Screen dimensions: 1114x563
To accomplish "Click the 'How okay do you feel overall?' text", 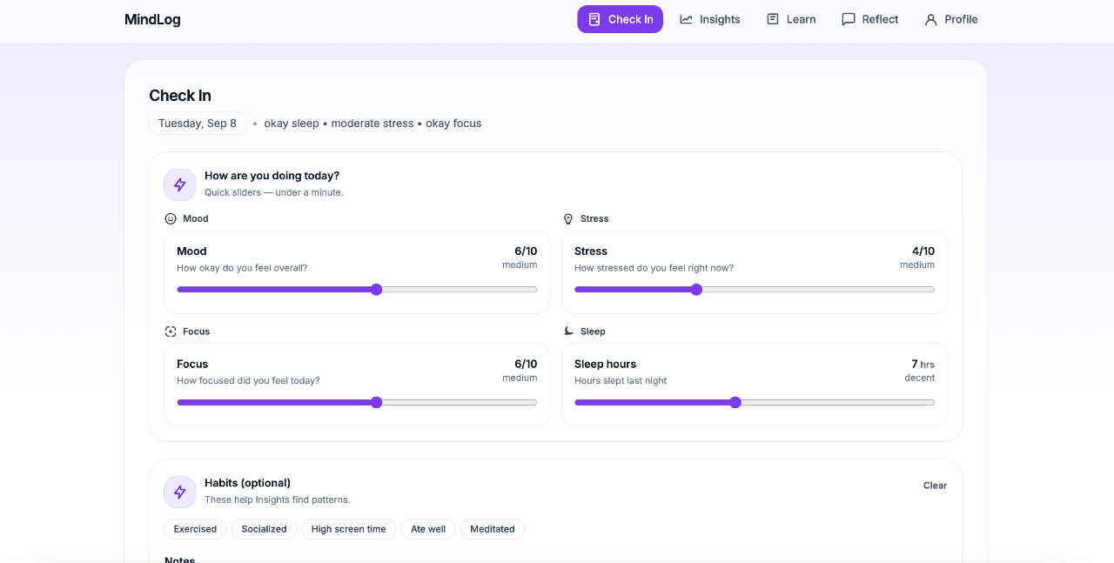I will pos(242,268).
